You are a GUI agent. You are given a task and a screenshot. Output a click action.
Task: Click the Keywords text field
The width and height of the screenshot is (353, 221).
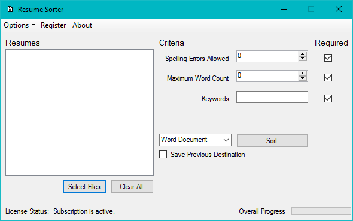coord(272,97)
